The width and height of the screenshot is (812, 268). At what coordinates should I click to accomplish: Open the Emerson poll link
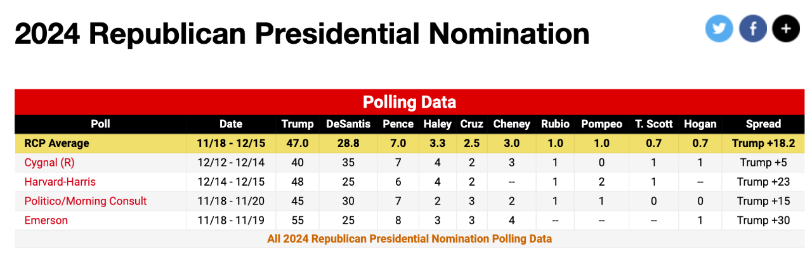pos(46,220)
